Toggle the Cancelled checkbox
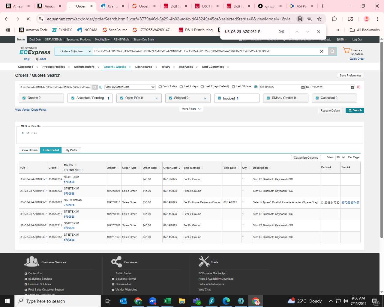The height and width of the screenshot is (307, 384). (x=317, y=98)
